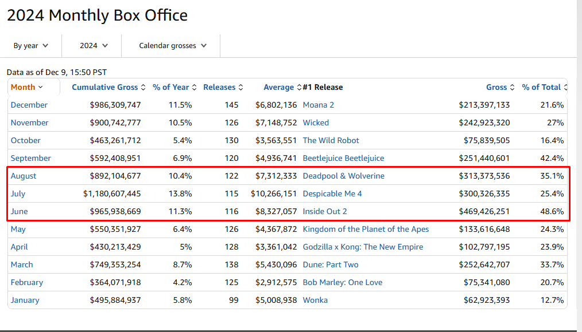Open Kingdom of the Planet of the Apes
The width and height of the screenshot is (582, 332).
coord(366,230)
